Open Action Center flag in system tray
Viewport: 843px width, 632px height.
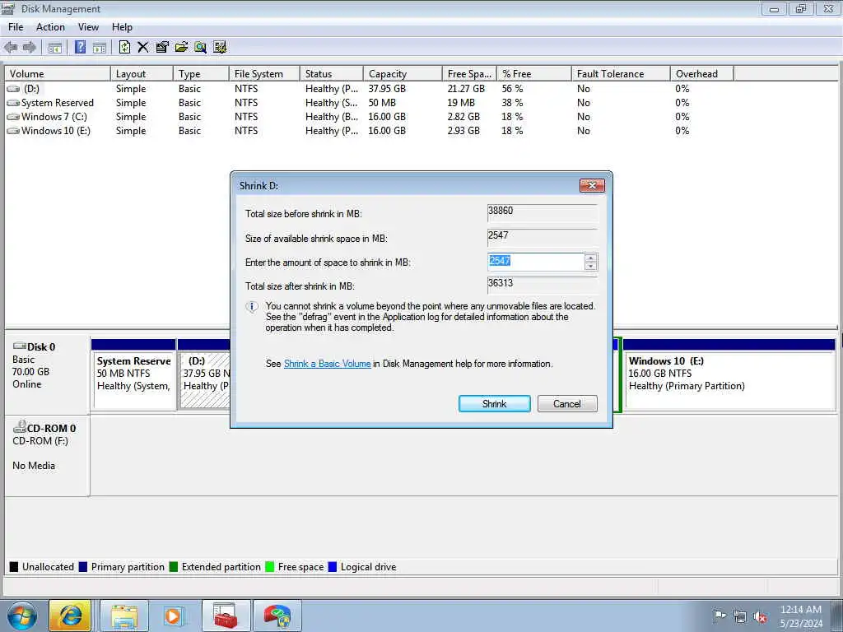point(719,616)
